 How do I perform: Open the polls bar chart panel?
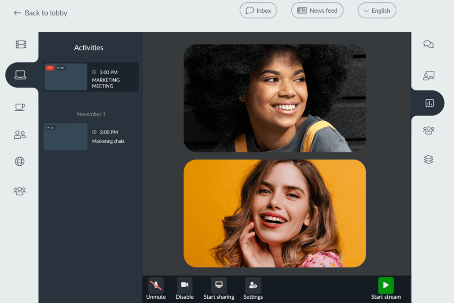(428, 103)
